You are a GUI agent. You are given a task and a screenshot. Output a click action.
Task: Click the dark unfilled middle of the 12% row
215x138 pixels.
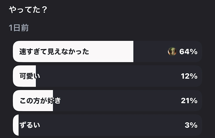pos(107,76)
